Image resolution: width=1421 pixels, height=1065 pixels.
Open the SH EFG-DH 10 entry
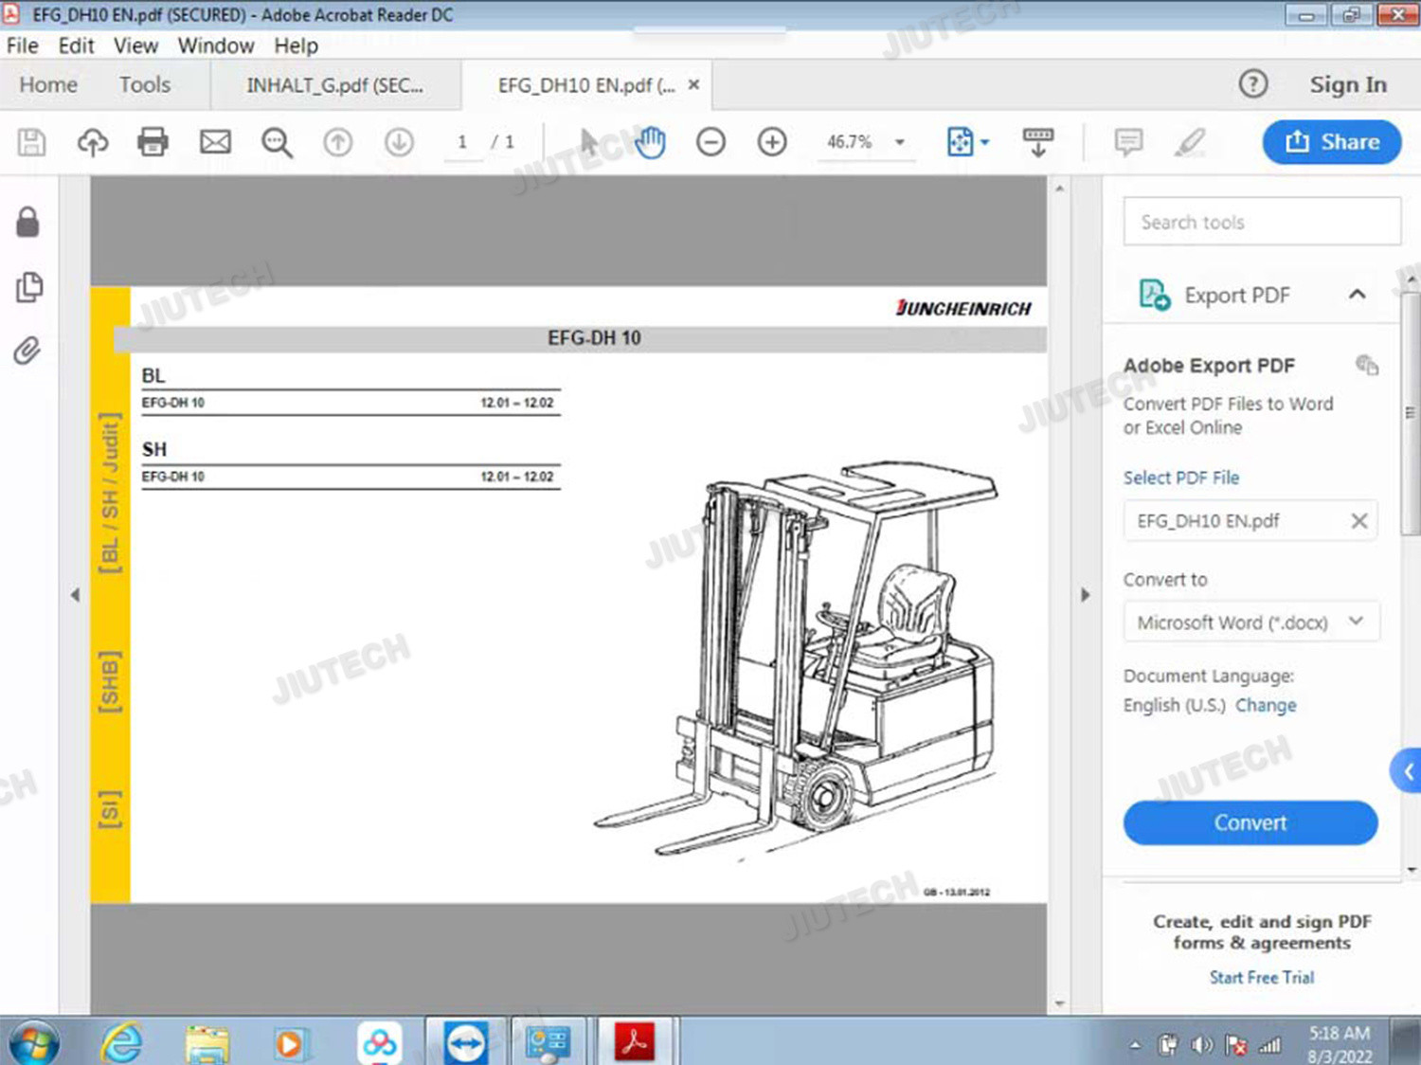pos(351,477)
